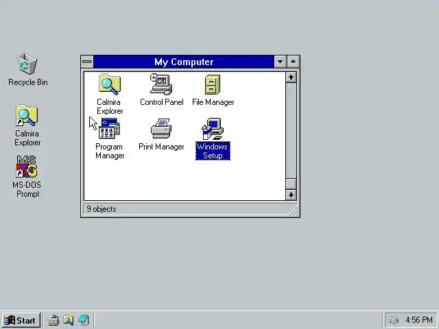
Task: Click the 'MS-DOS Prompt' desktop label
Action: coord(27,189)
